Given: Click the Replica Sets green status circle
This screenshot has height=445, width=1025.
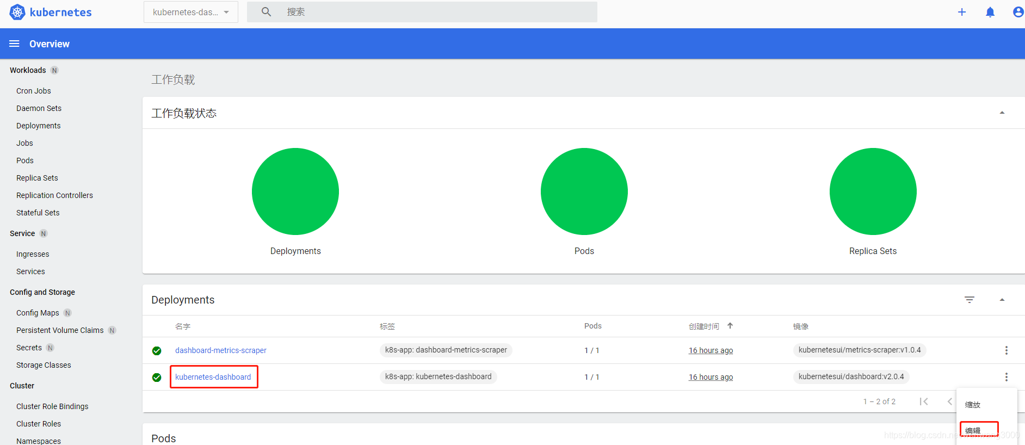Looking at the screenshot, I should (873, 191).
